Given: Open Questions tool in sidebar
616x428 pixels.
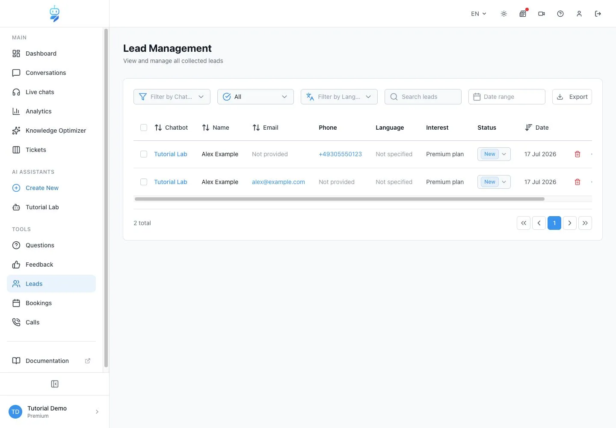Looking at the screenshot, I should click(51, 245).
